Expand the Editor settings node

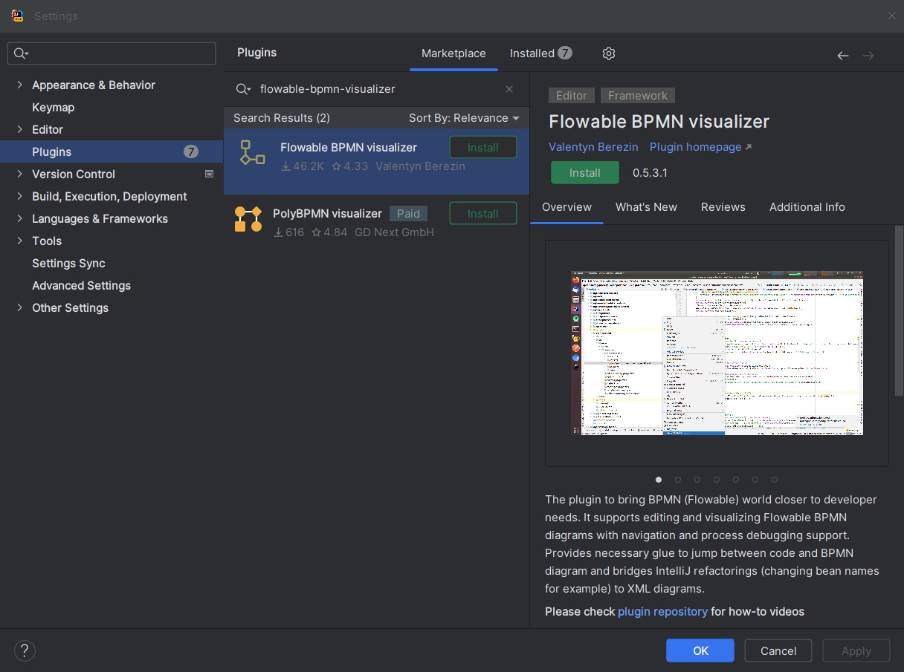pyautogui.click(x=19, y=129)
